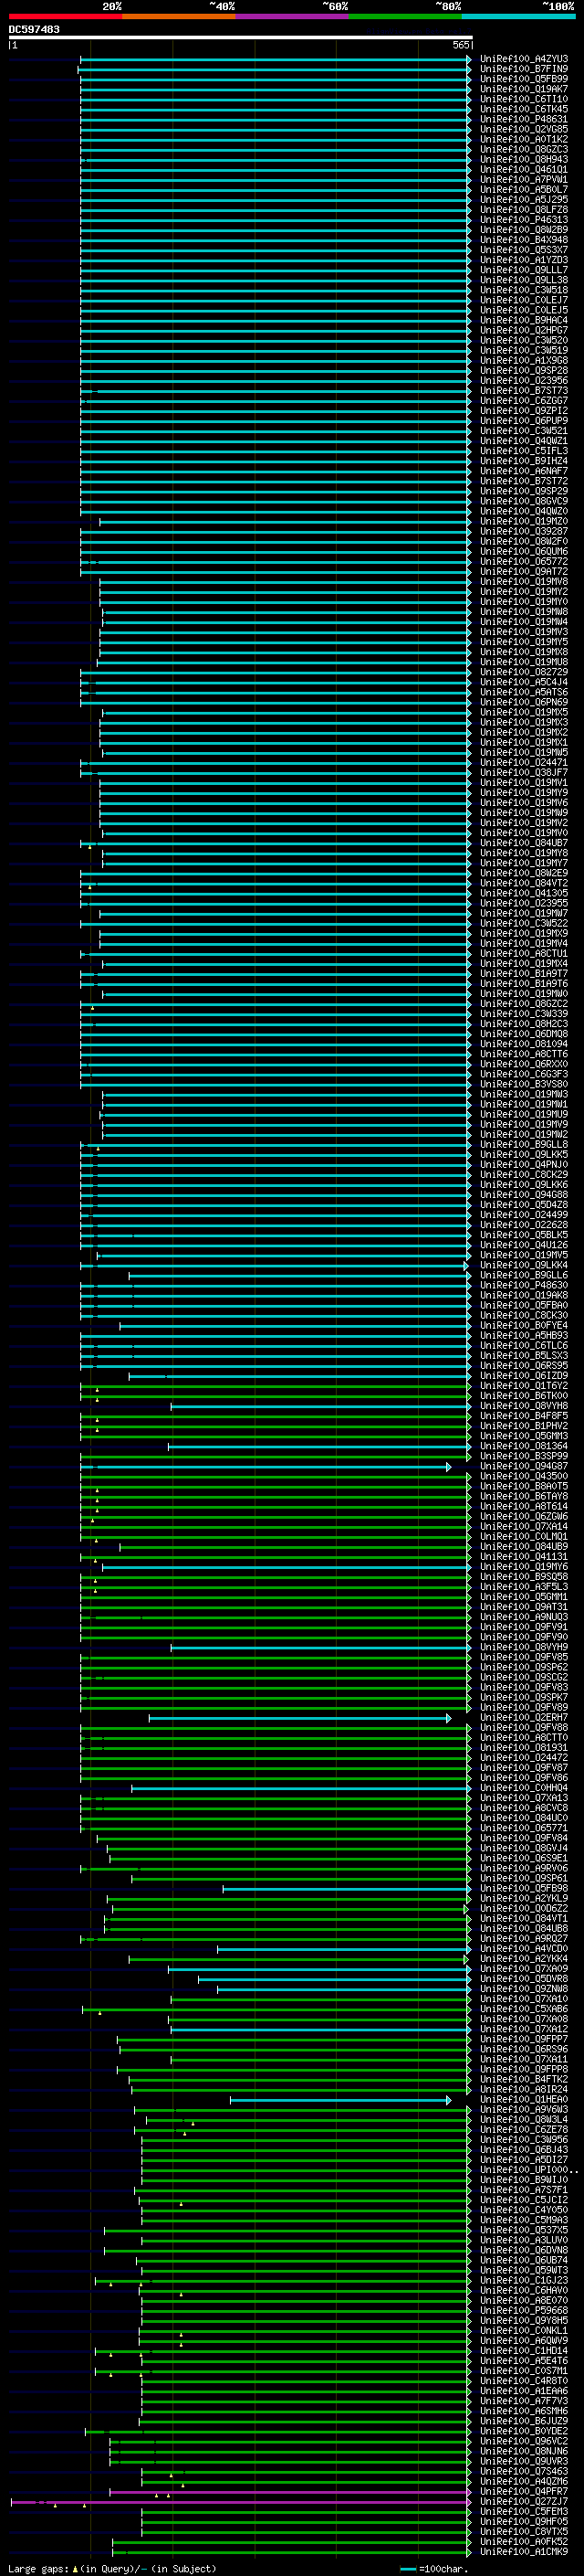
Task: Click hit label UniRef100_Q1T6Y2
Action: click(x=524, y=1386)
